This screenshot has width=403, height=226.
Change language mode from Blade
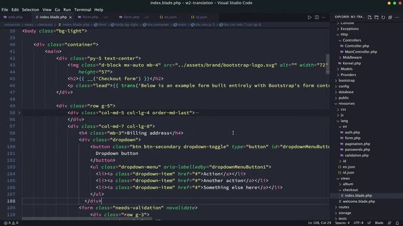tap(379, 223)
